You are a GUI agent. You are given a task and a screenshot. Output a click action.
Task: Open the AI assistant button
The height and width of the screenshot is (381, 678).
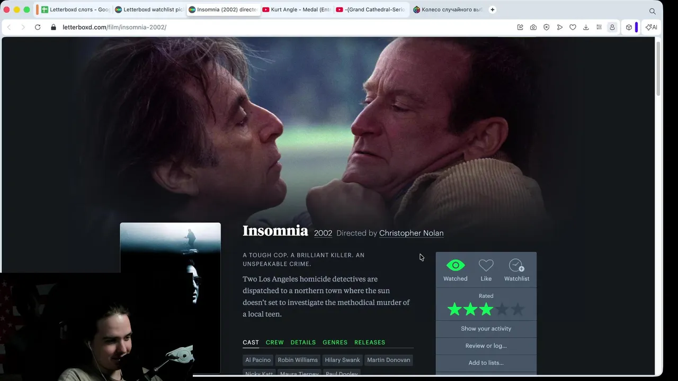pos(652,27)
